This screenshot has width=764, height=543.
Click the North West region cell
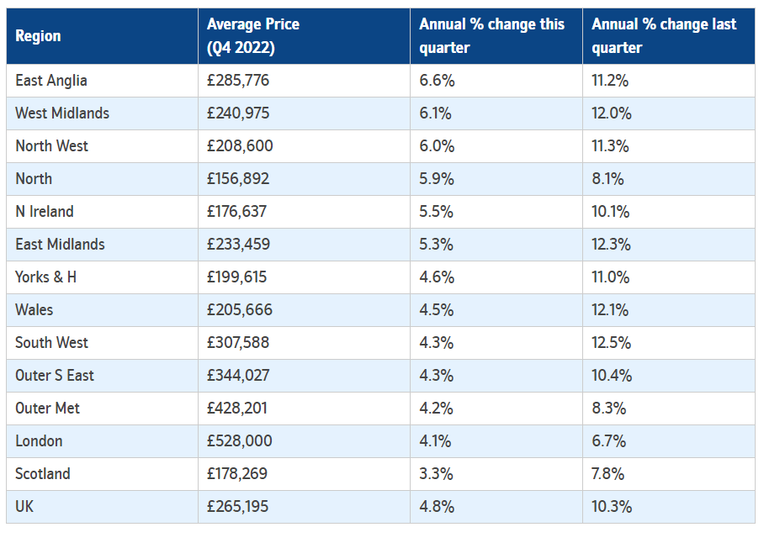tap(51, 146)
